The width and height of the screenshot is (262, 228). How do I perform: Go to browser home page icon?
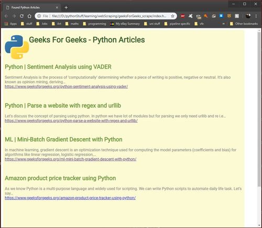pos(29,16)
